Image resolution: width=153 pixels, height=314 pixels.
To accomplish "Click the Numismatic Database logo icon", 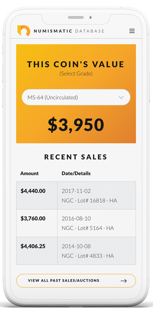I will 24,31.
